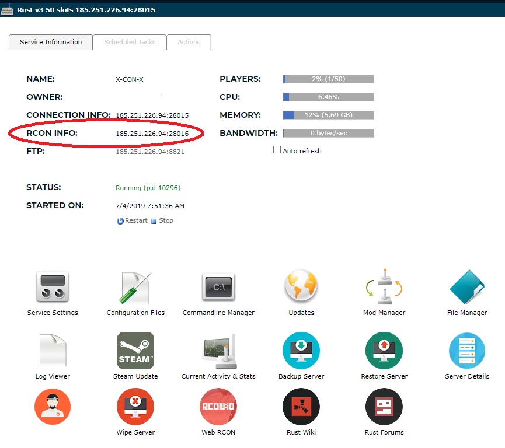Enable the Auto refresh checkbox
505x448 pixels.
277,150
